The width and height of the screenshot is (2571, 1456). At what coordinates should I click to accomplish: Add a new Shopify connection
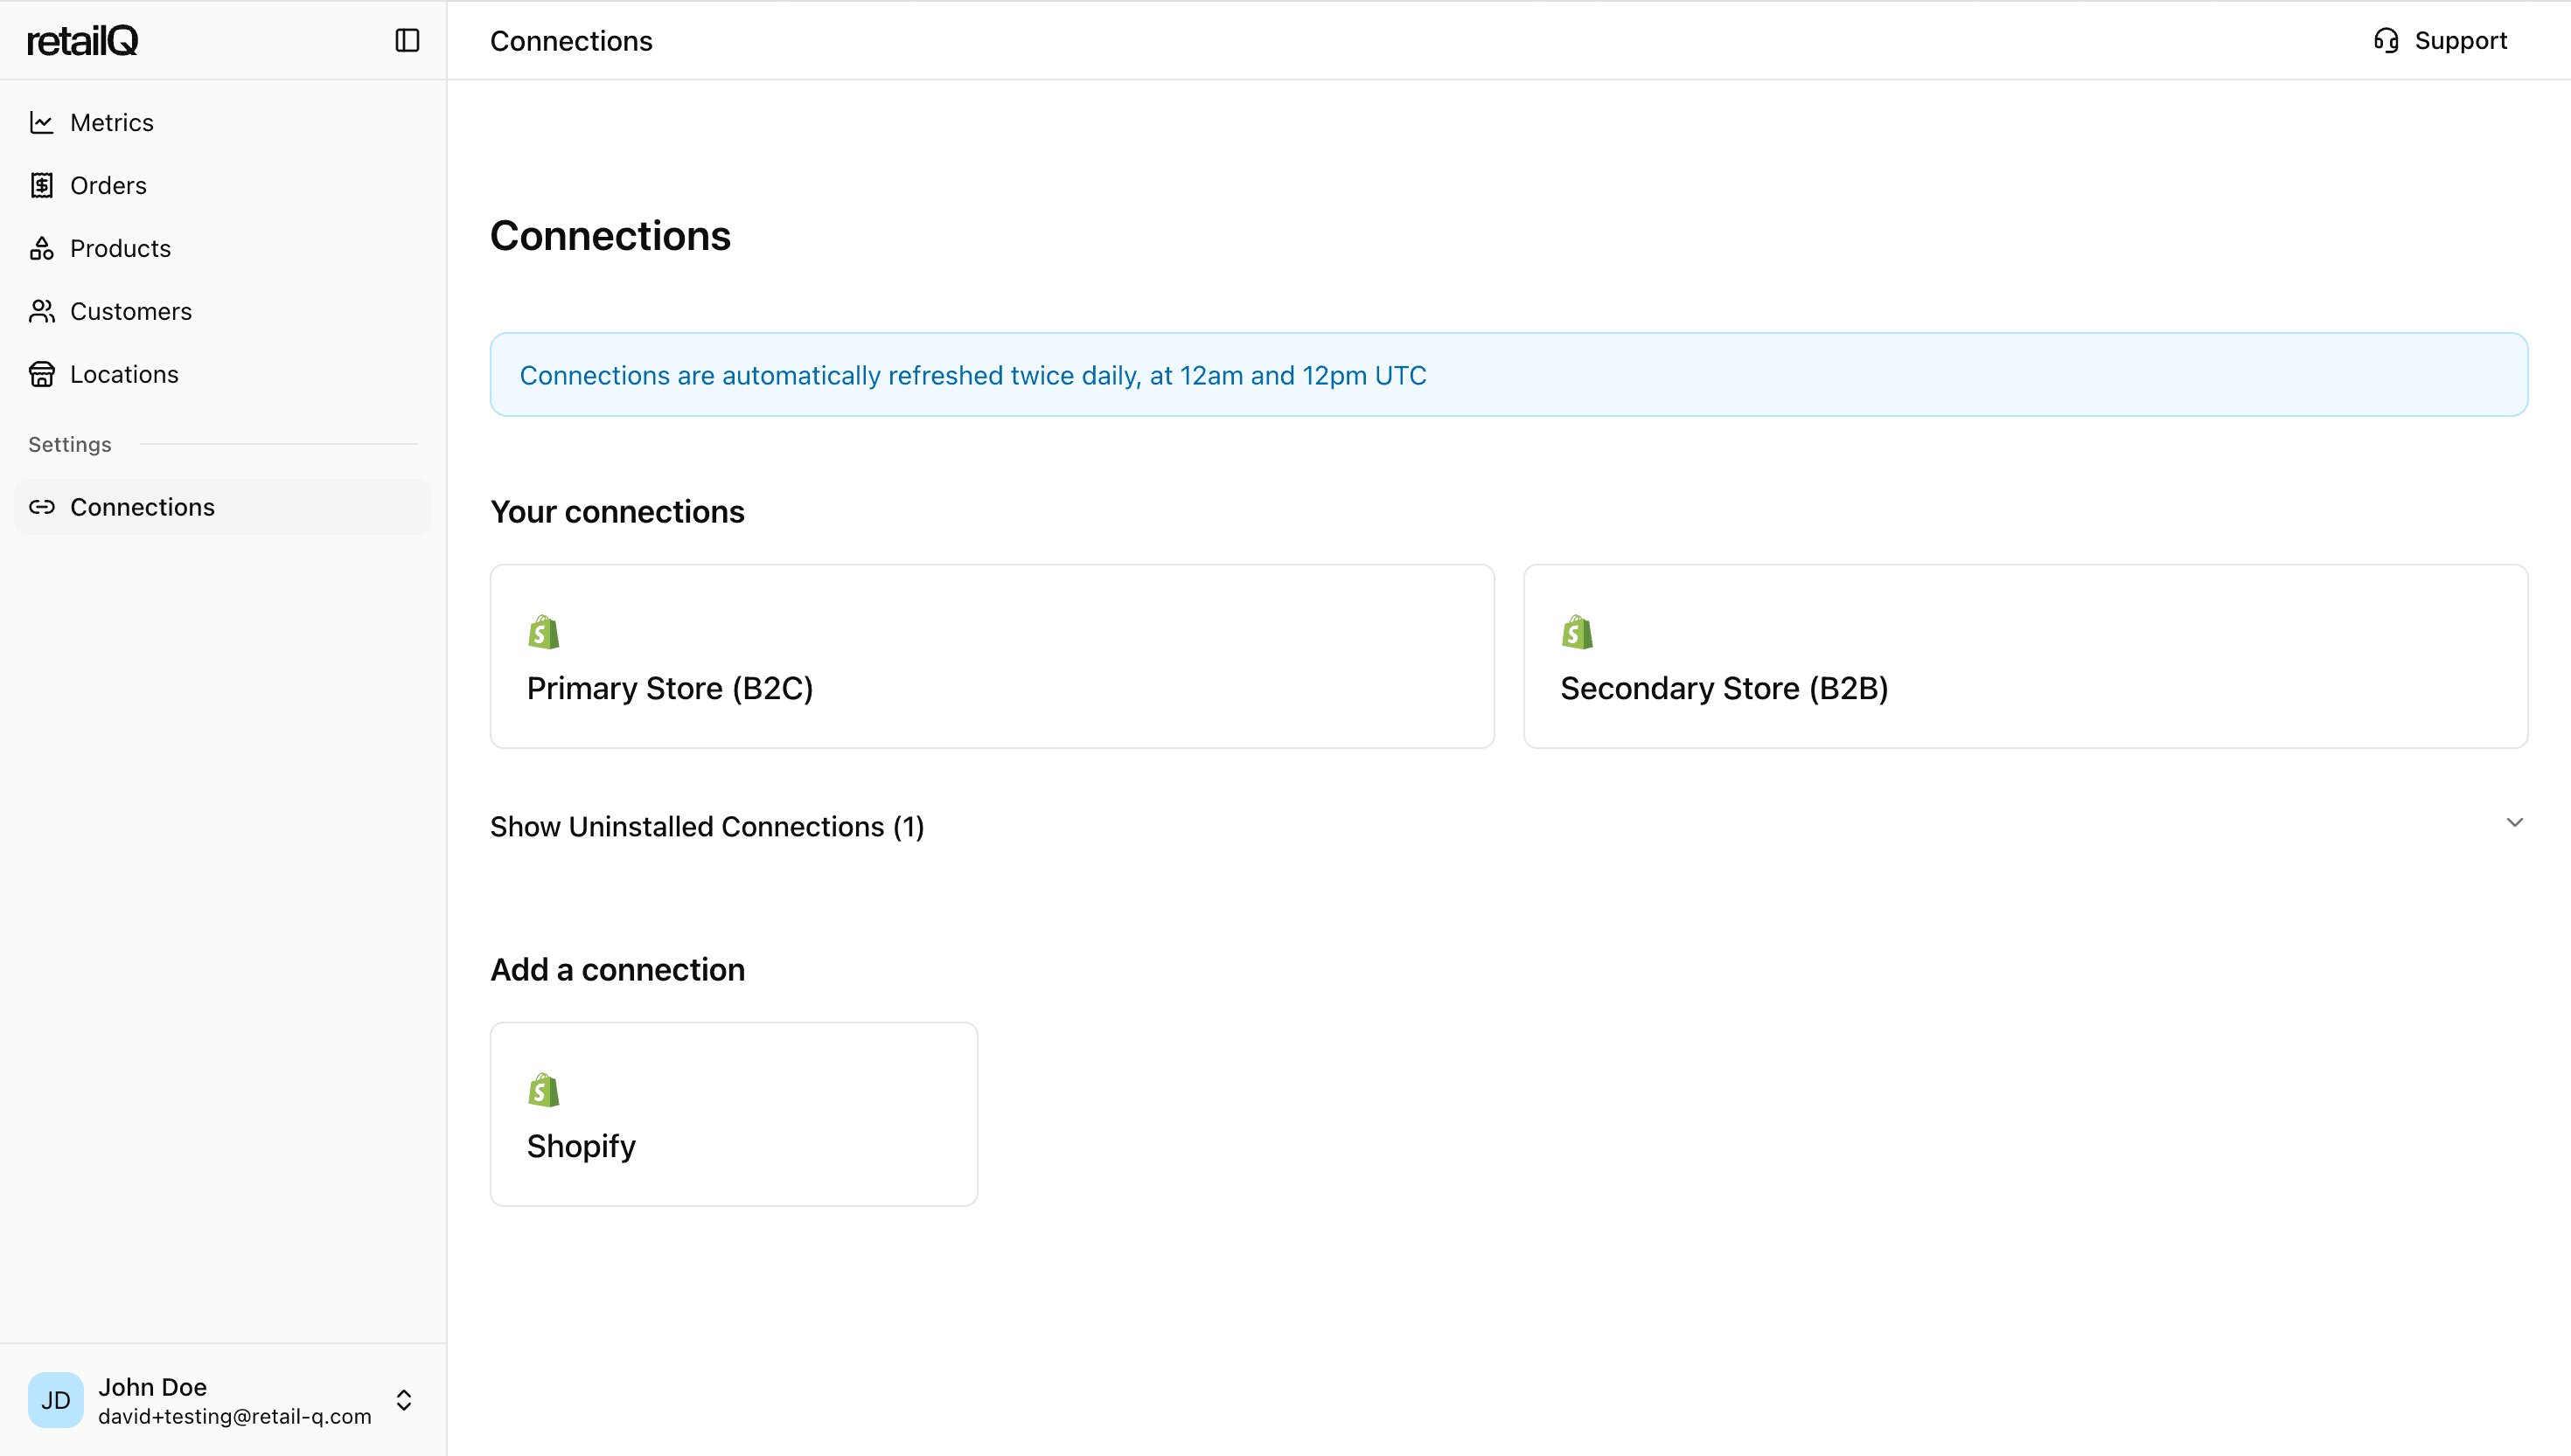(732, 1113)
